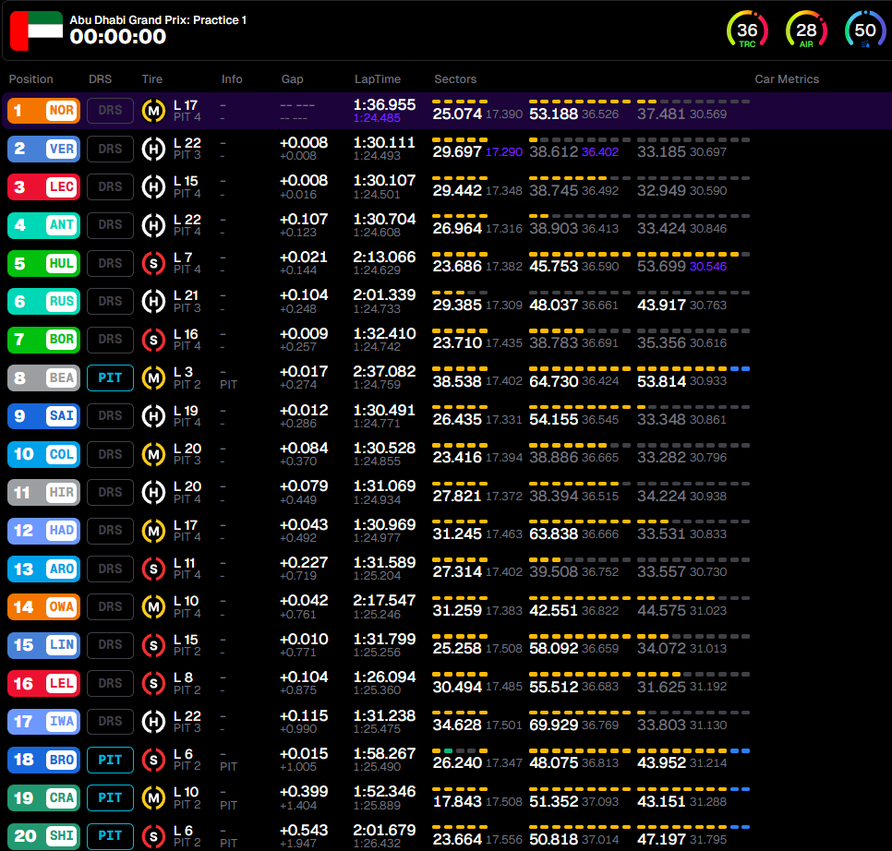This screenshot has height=851, width=892.
Task: Click COL's lap count L 20
Action: (187, 449)
